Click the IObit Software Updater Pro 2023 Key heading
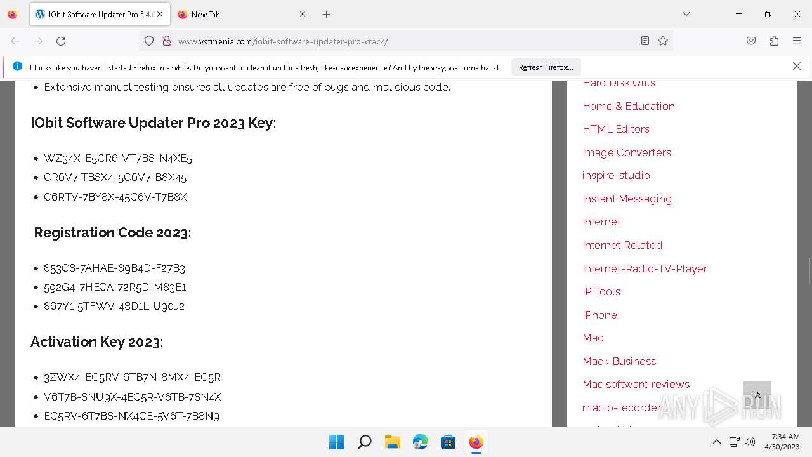Screen dimensions: 812x457 tap(154, 123)
